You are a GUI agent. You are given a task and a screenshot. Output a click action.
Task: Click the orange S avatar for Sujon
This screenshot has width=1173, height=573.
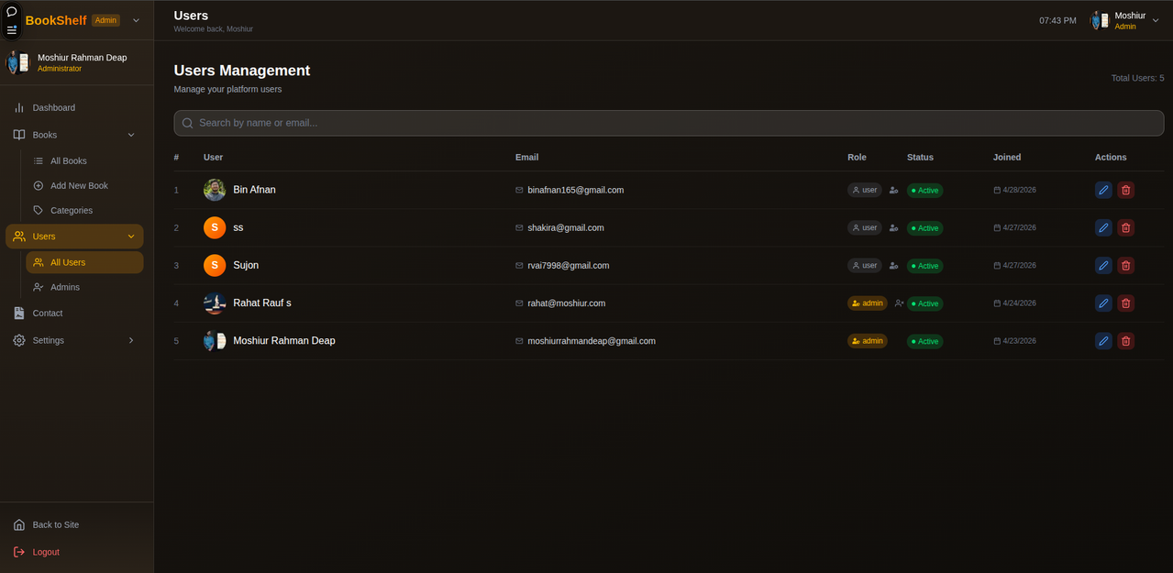[215, 265]
